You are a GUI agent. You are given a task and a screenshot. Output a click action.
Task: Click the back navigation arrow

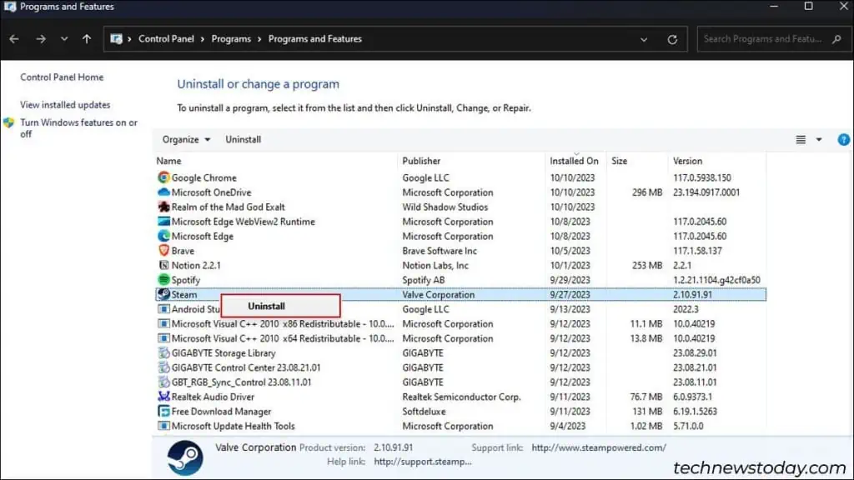pyautogui.click(x=13, y=38)
